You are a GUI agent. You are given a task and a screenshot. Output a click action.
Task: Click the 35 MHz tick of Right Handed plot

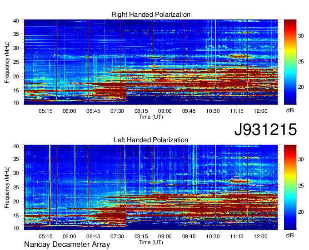16,34
